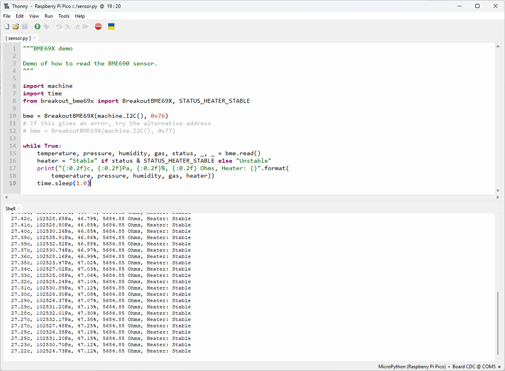Open the Help menu
The width and height of the screenshot is (505, 371).
click(x=80, y=16)
